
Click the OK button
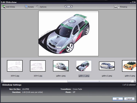118,99
